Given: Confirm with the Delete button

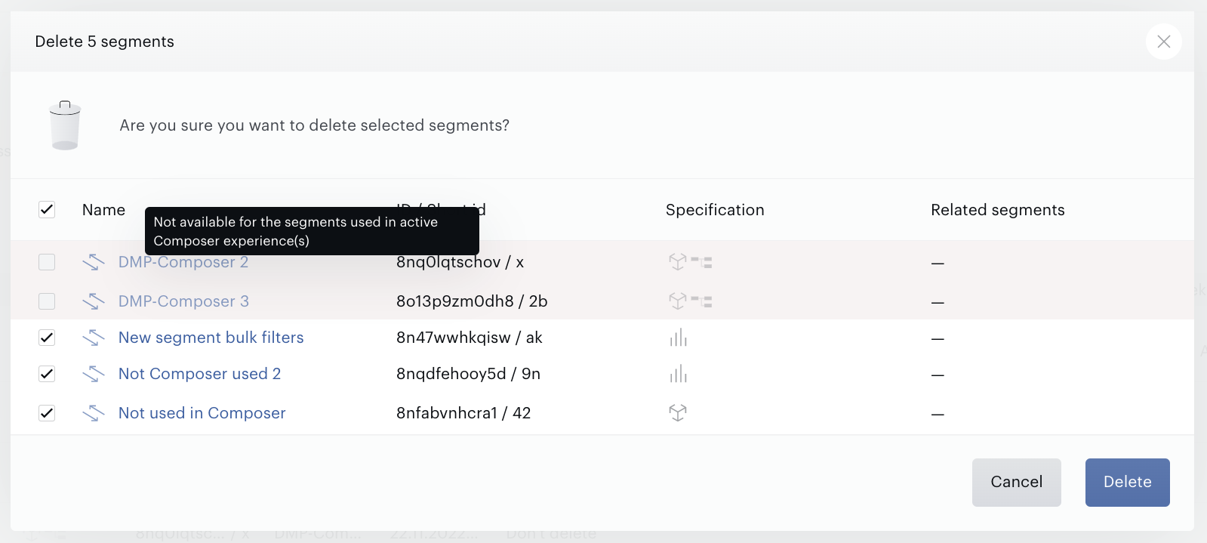Looking at the screenshot, I should point(1127,482).
